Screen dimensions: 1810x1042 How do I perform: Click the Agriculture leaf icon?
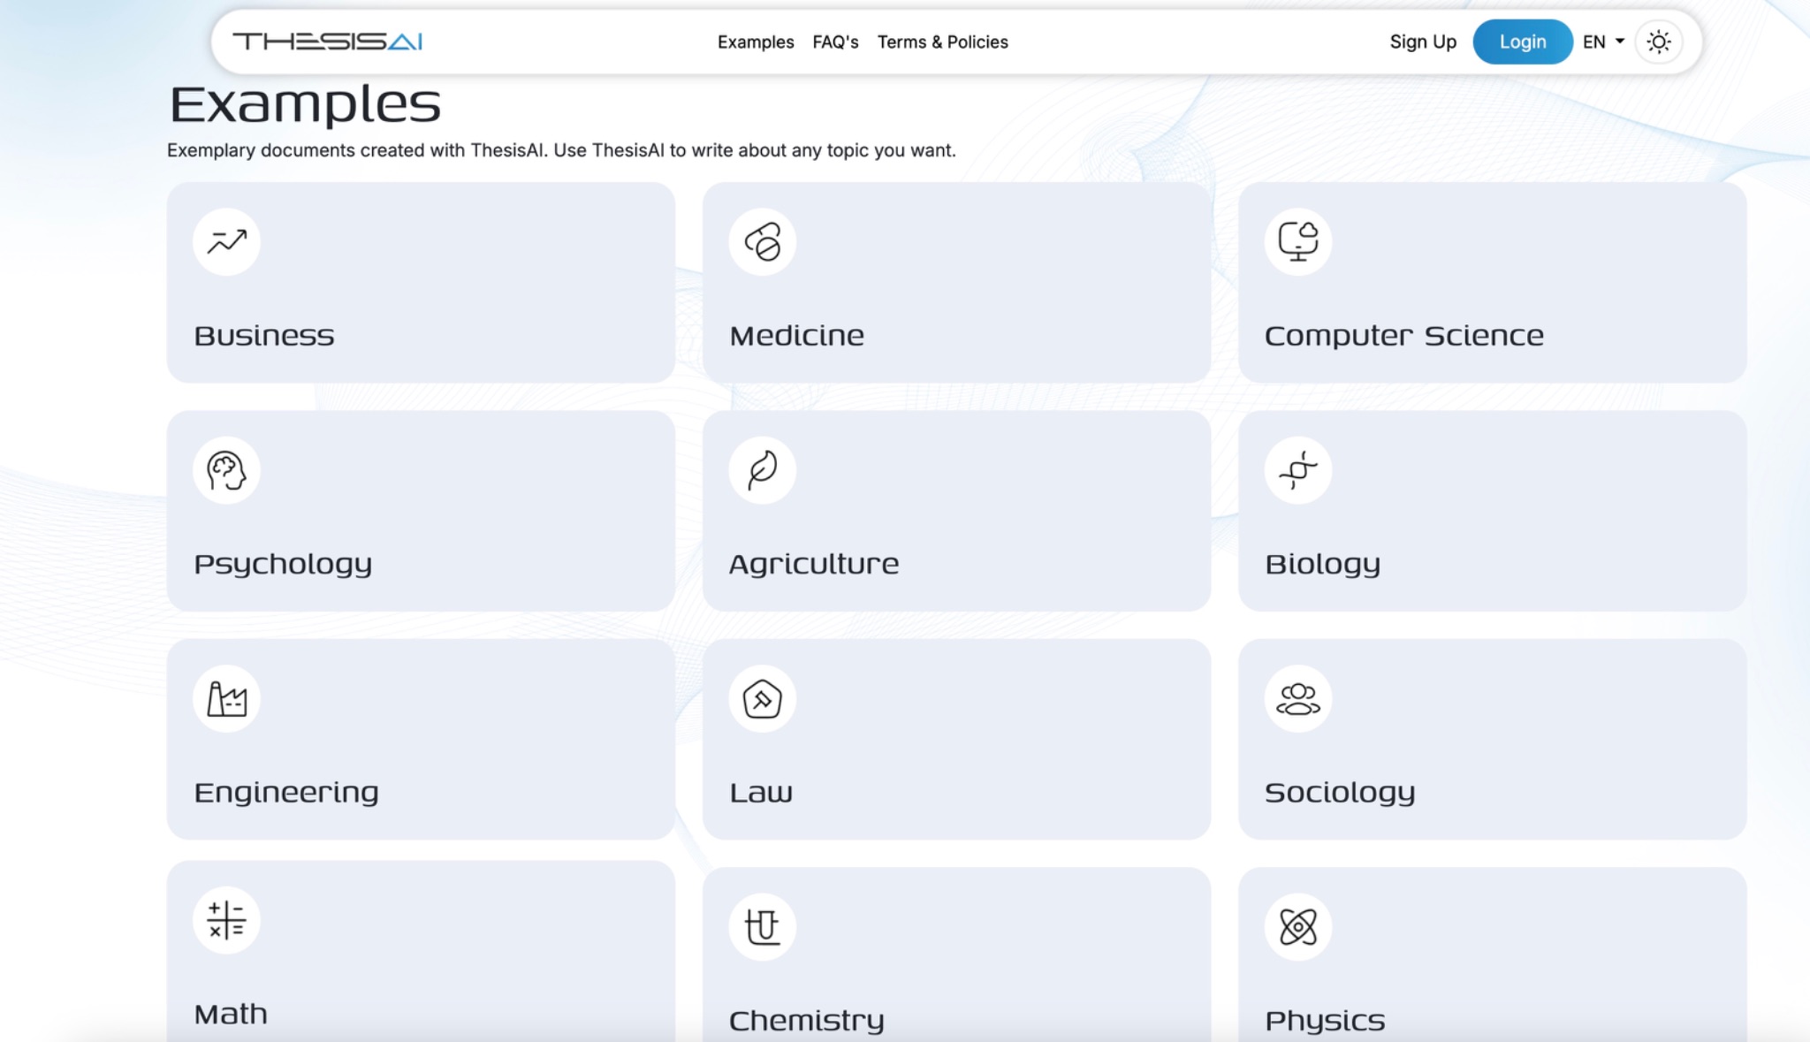tap(762, 469)
